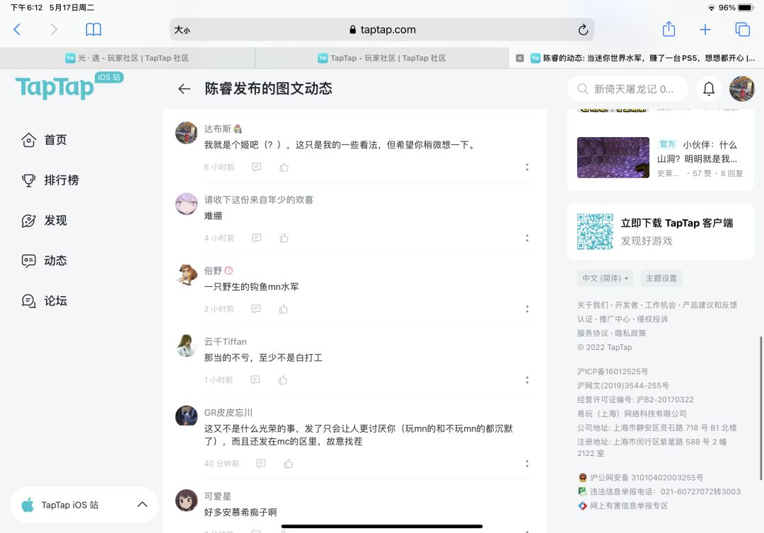Like 达布斯 comment

[x=284, y=167]
